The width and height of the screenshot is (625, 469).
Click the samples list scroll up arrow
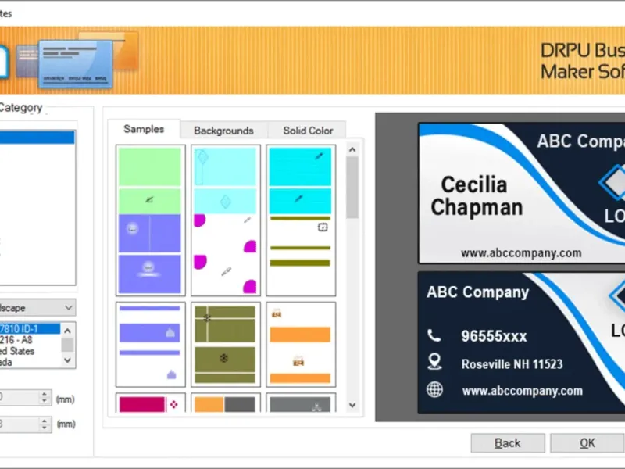[352, 150]
